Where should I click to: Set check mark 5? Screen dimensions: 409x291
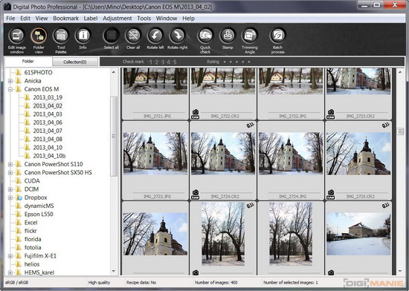[x=175, y=62]
